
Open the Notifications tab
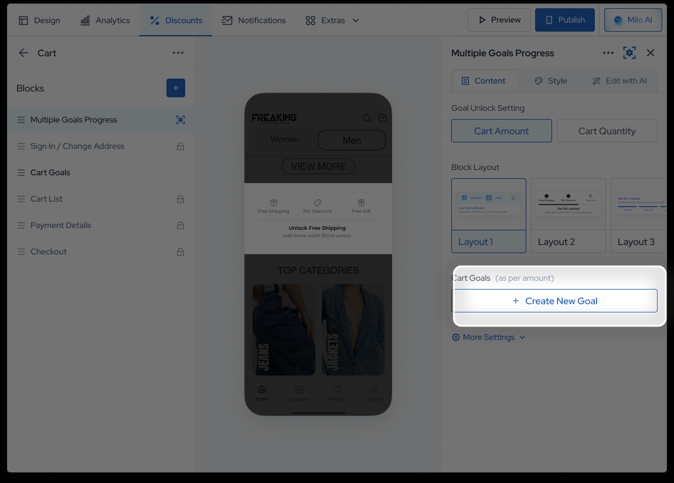pyautogui.click(x=254, y=20)
